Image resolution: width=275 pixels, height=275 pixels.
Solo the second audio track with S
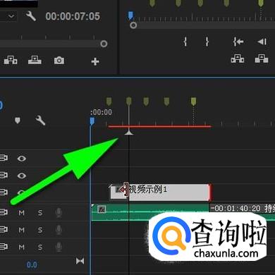[40, 230]
